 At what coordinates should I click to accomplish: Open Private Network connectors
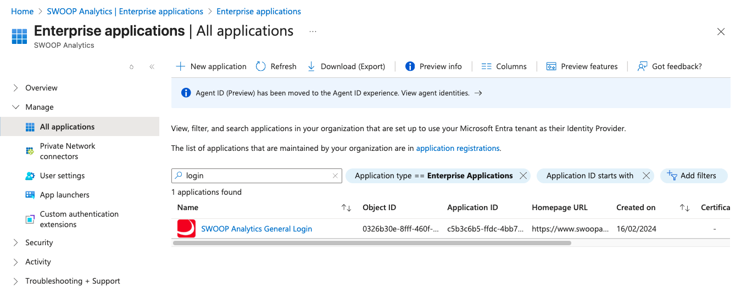pos(68,151)
